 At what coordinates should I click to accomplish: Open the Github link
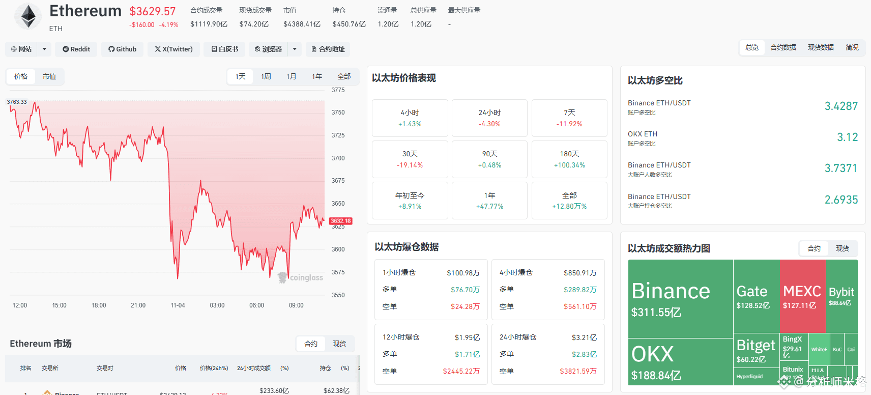[122, 49]
